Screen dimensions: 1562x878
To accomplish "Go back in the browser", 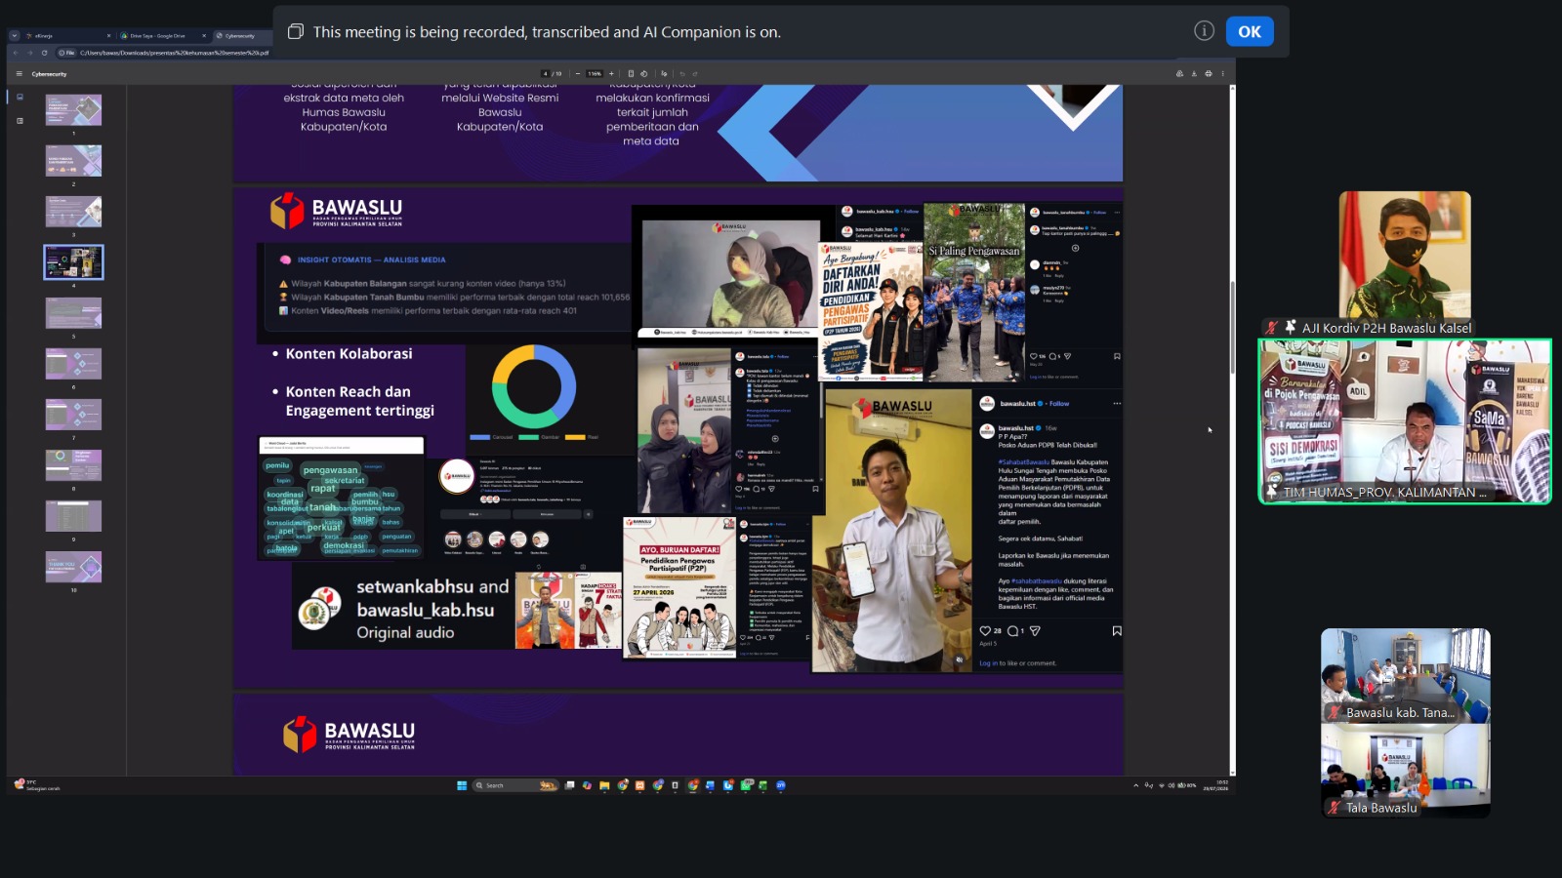I will click(x=16, y=53).
